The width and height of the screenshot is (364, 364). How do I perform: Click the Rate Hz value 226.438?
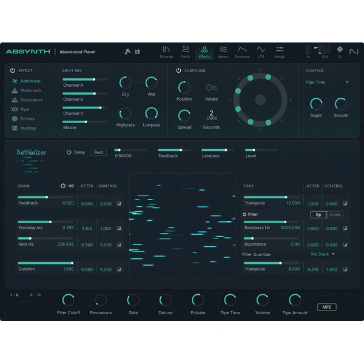click(66, 244)
